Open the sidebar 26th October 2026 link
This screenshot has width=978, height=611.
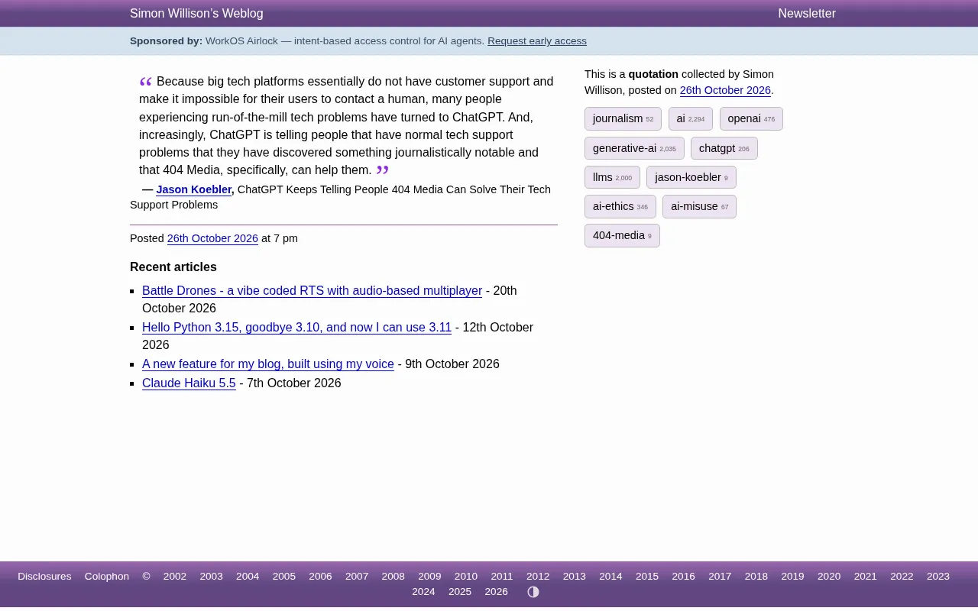pos(725,90)
